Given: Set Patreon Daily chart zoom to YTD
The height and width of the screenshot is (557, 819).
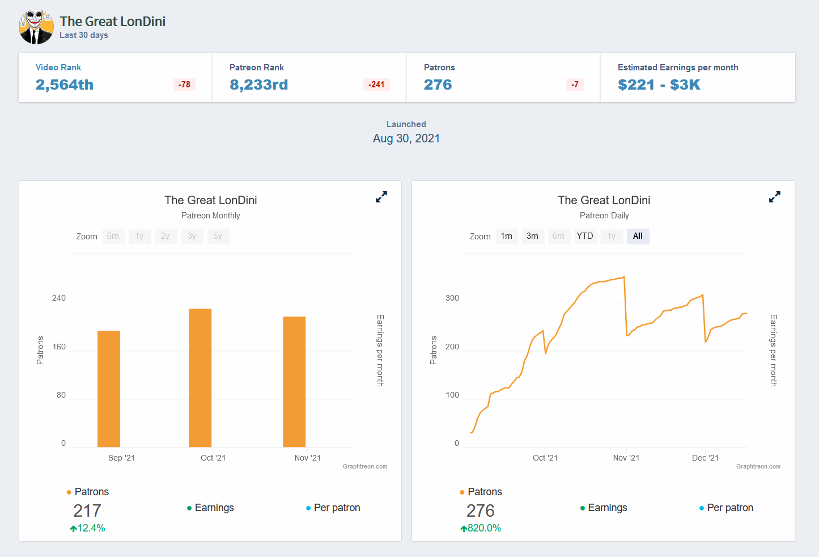Looking at the screenshot, I should (x=585, y=237).
